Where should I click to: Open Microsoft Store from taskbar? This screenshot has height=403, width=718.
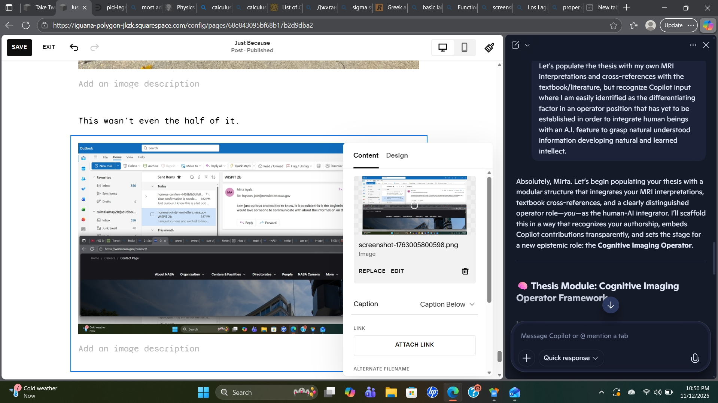pyautogui.click(x=411, y=393)
